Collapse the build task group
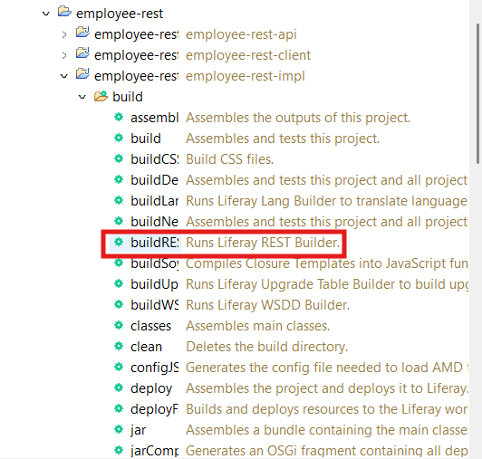The image size is (482, 459). tap(82, 97)
